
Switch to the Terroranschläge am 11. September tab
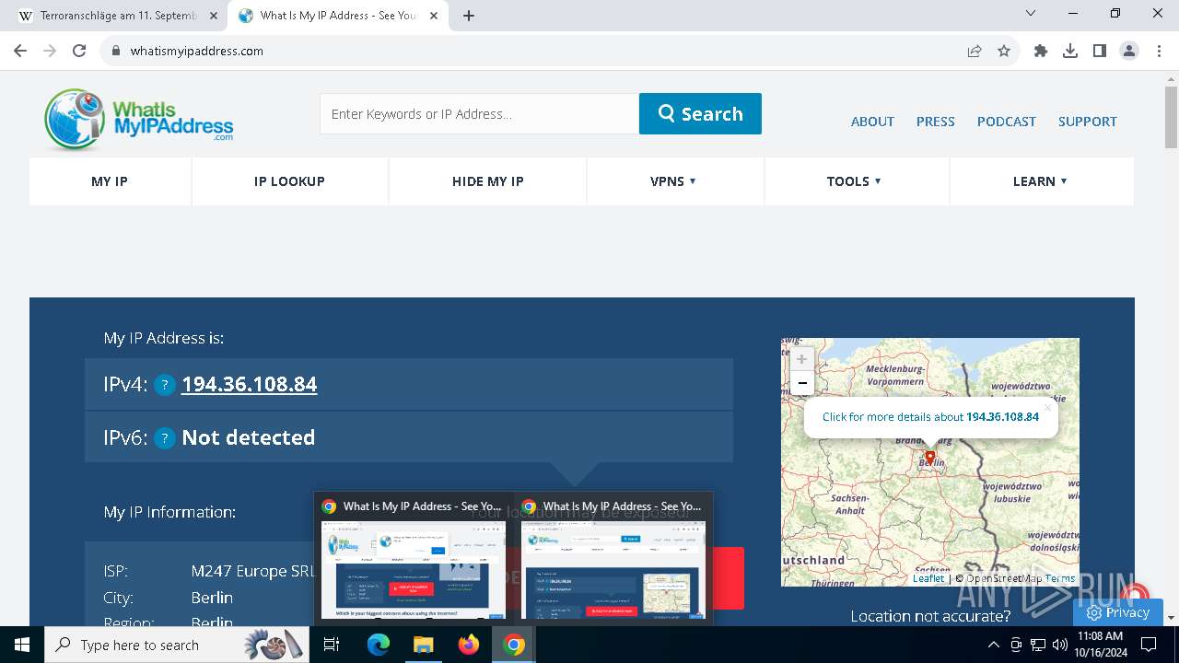pos(115,16)
